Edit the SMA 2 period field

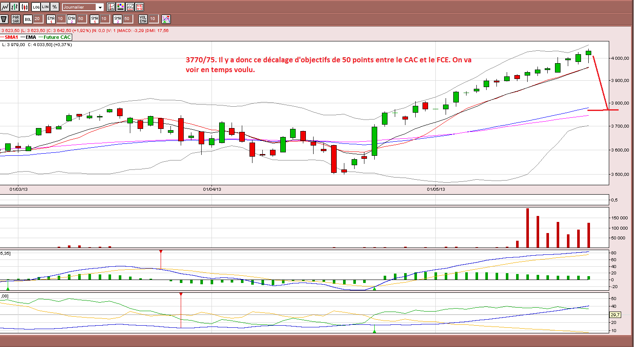click(127, 19)
